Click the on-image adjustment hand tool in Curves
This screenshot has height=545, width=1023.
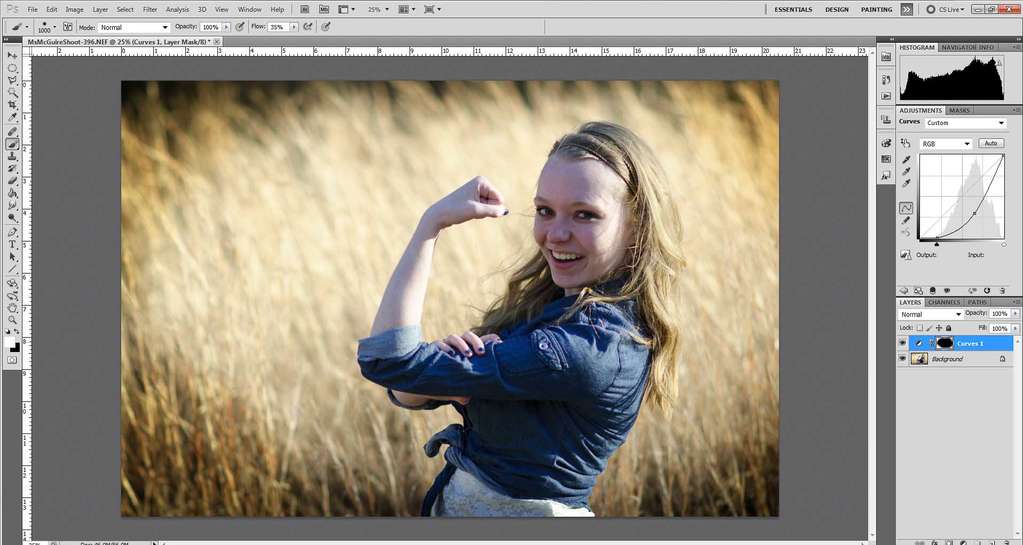906,143
